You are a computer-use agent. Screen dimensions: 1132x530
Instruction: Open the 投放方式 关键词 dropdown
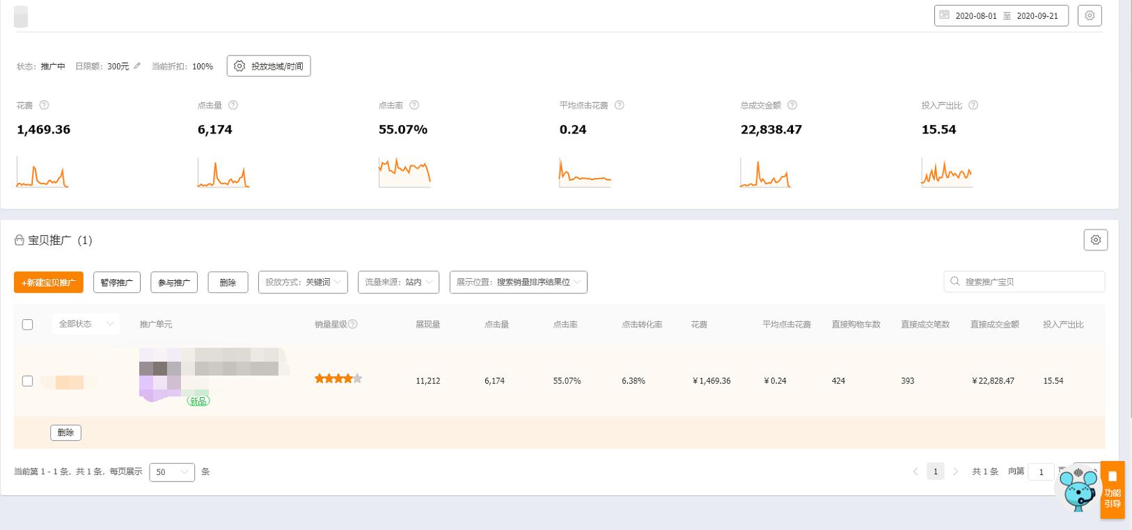303,282
